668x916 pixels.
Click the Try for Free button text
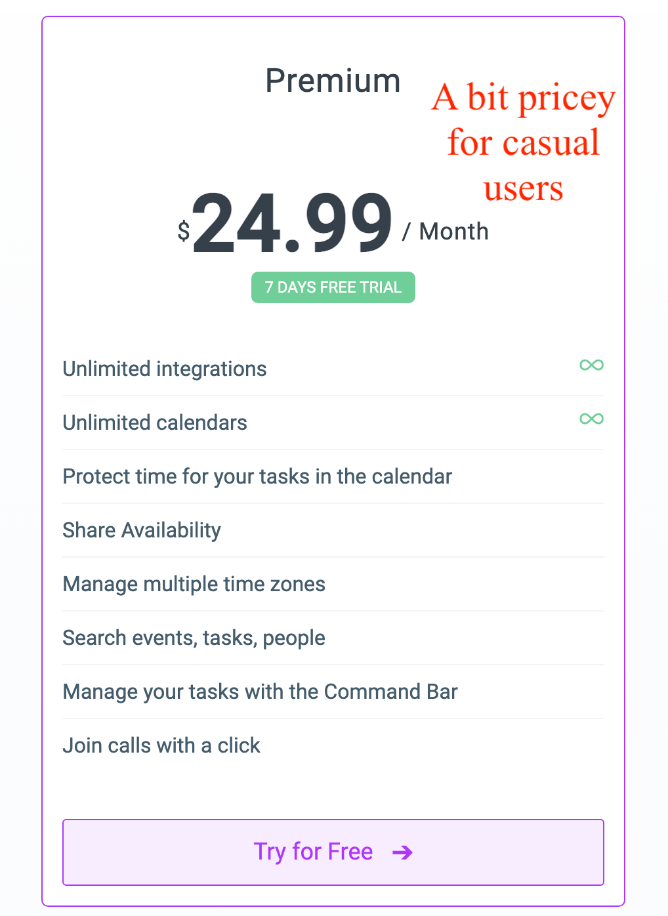click(313, 852)
